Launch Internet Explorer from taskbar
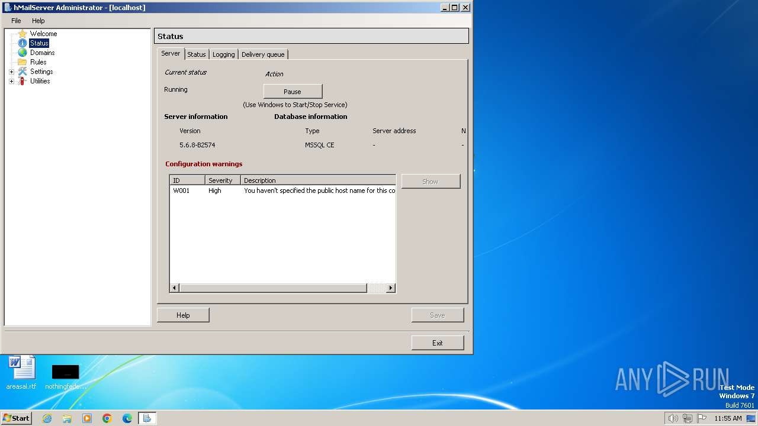758x426 pixels. [47, 418]
